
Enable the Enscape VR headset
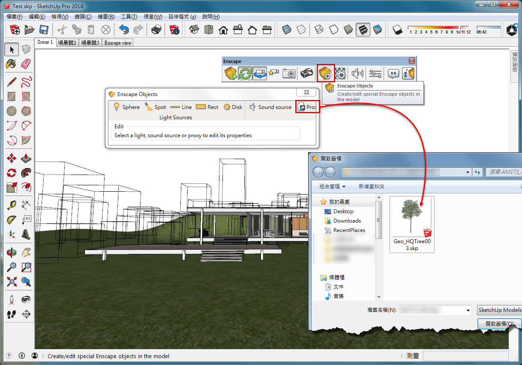306,73
